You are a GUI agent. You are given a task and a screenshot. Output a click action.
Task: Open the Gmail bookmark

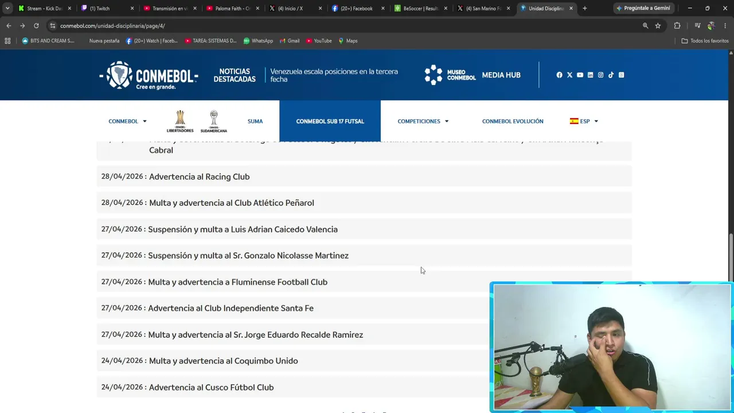point(290,41)
